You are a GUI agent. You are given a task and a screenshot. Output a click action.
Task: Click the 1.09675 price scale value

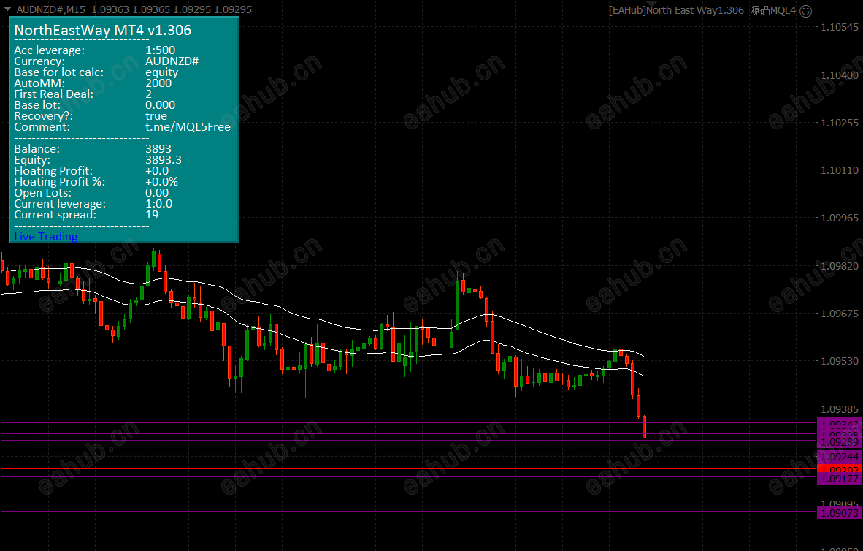click(840, 313)
